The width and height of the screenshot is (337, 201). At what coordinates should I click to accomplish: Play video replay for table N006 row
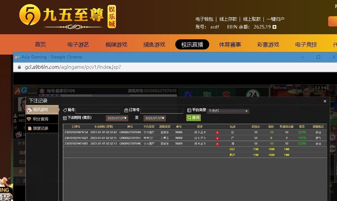pyautogui.click(x=217, y=133)
